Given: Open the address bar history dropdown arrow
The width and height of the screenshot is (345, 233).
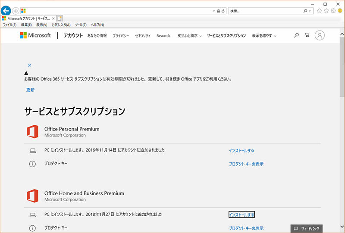Looking at the screenshot, I should 213,11.
